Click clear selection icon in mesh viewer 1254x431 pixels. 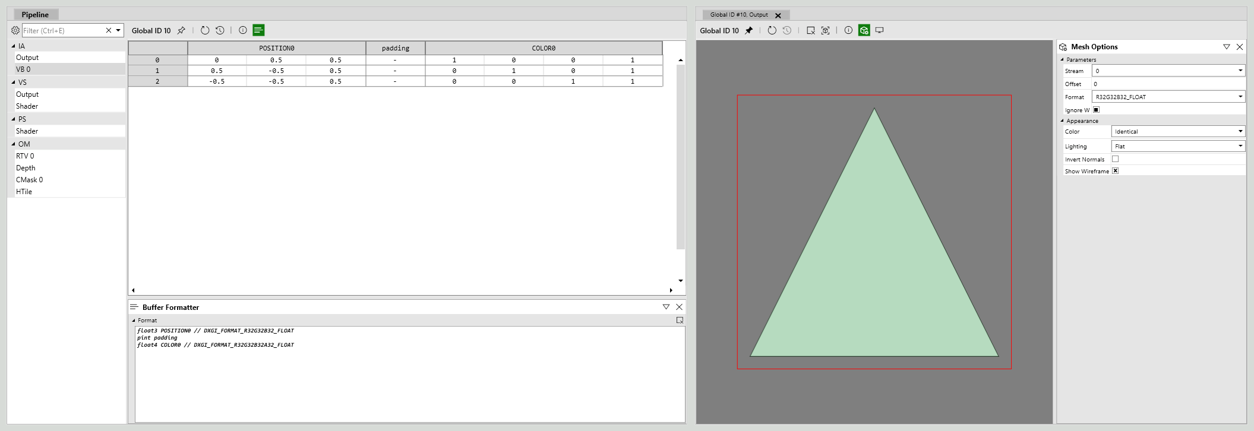tap(811, 30)
